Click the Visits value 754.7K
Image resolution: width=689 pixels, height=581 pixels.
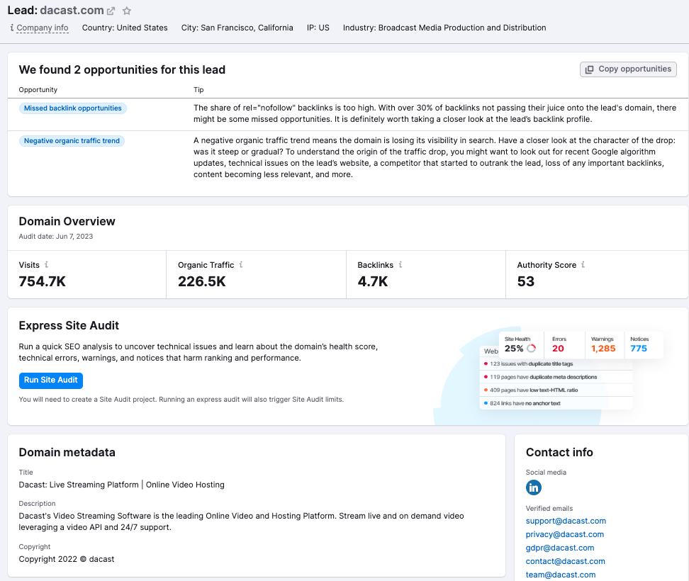coord(43,281)
